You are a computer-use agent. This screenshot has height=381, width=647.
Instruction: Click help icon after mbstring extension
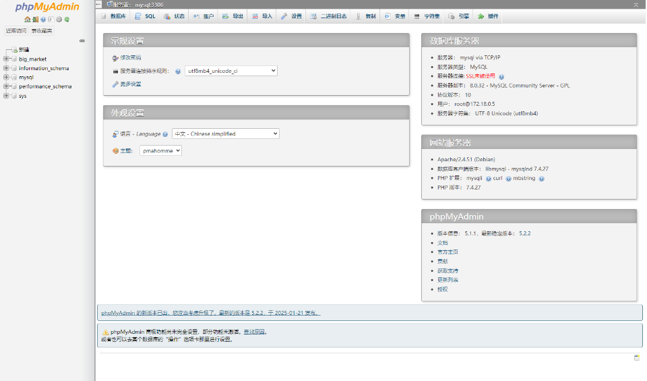point(541,179)
